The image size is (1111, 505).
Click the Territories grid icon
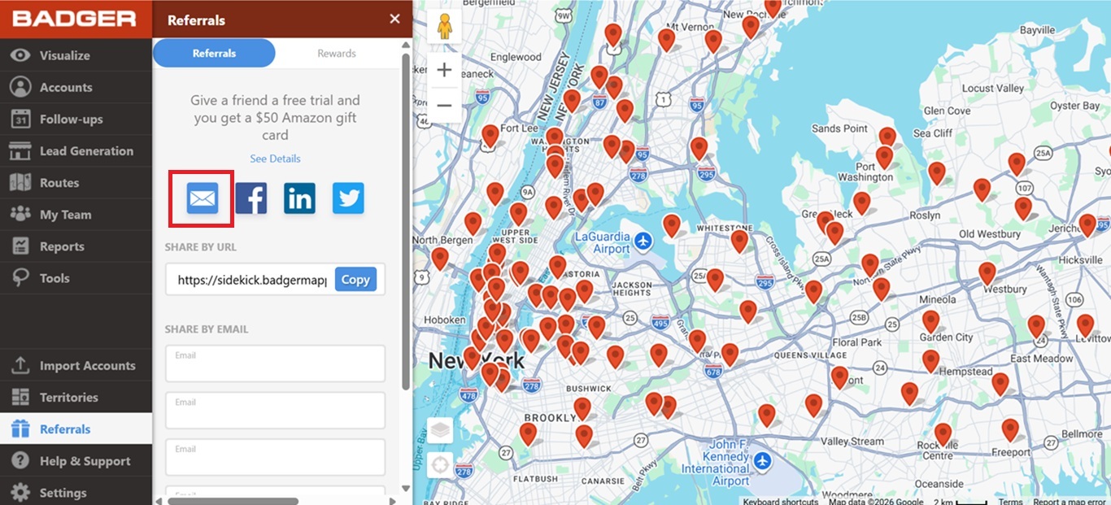click(x=20, y=397)
